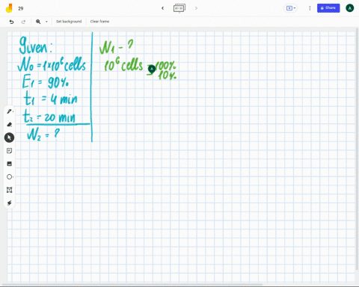Click the collaborator cursor marker on canvas
Screen dimensions: 359x287
click(x=152, y=69)
